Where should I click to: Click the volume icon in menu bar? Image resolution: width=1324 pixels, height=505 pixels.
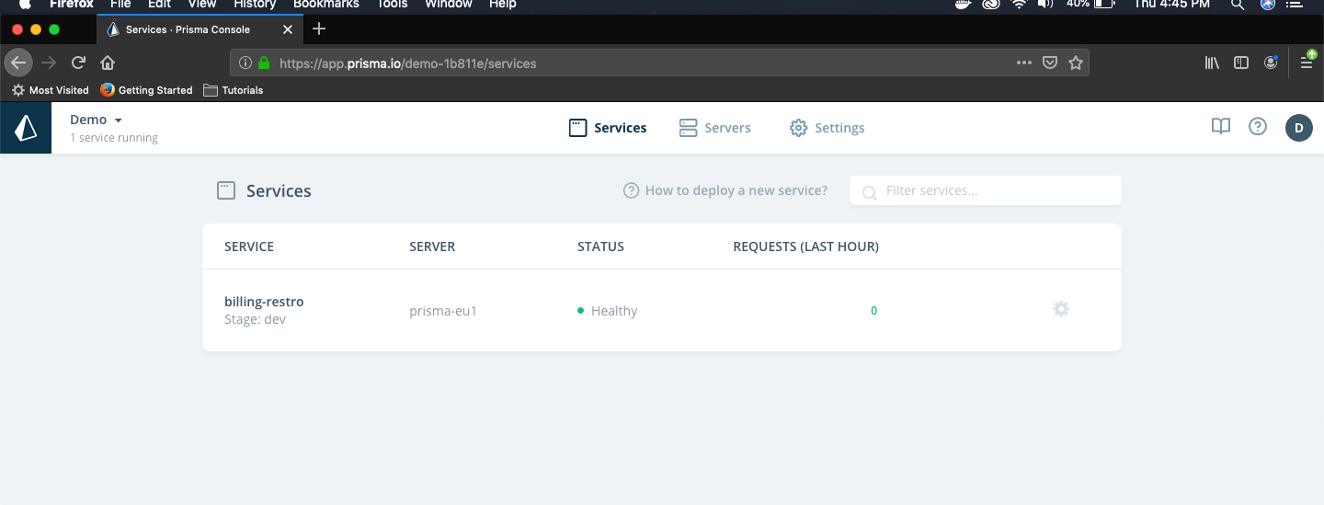coord(1045,4)
